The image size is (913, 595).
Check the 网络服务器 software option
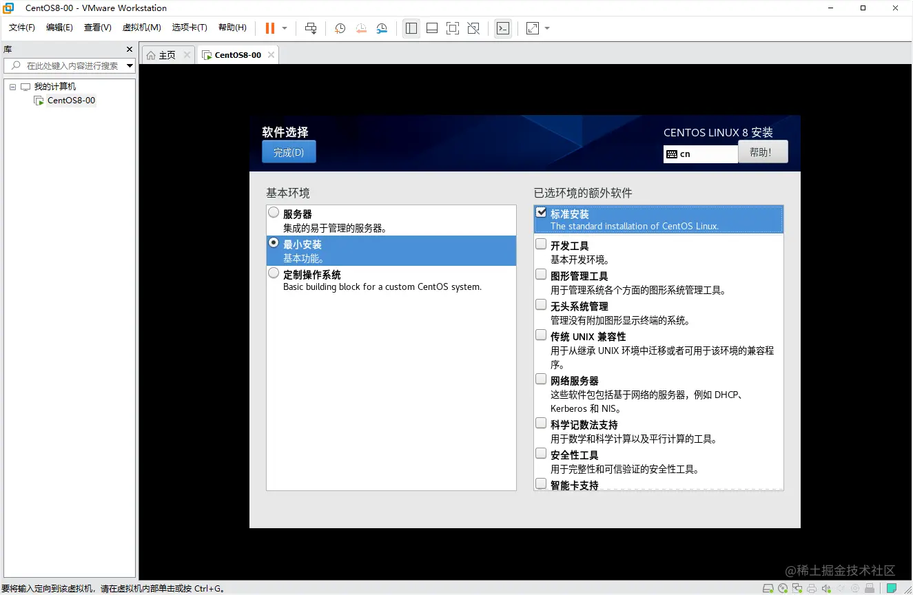(x=541, y=378)
